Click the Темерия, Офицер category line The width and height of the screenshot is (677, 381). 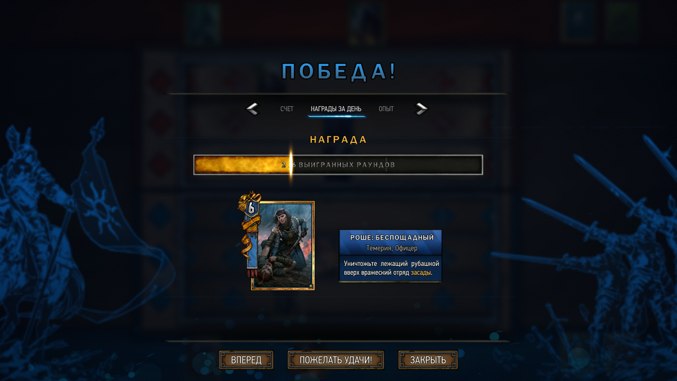(x=392, y=248)
